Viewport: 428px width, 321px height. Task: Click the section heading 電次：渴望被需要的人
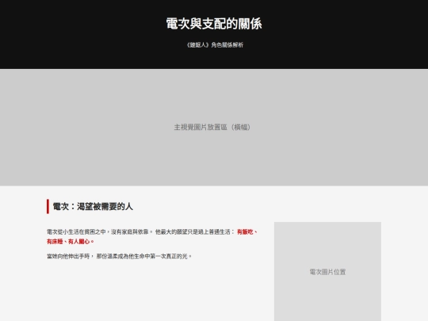pyautogui.click(x=93, y=207)
